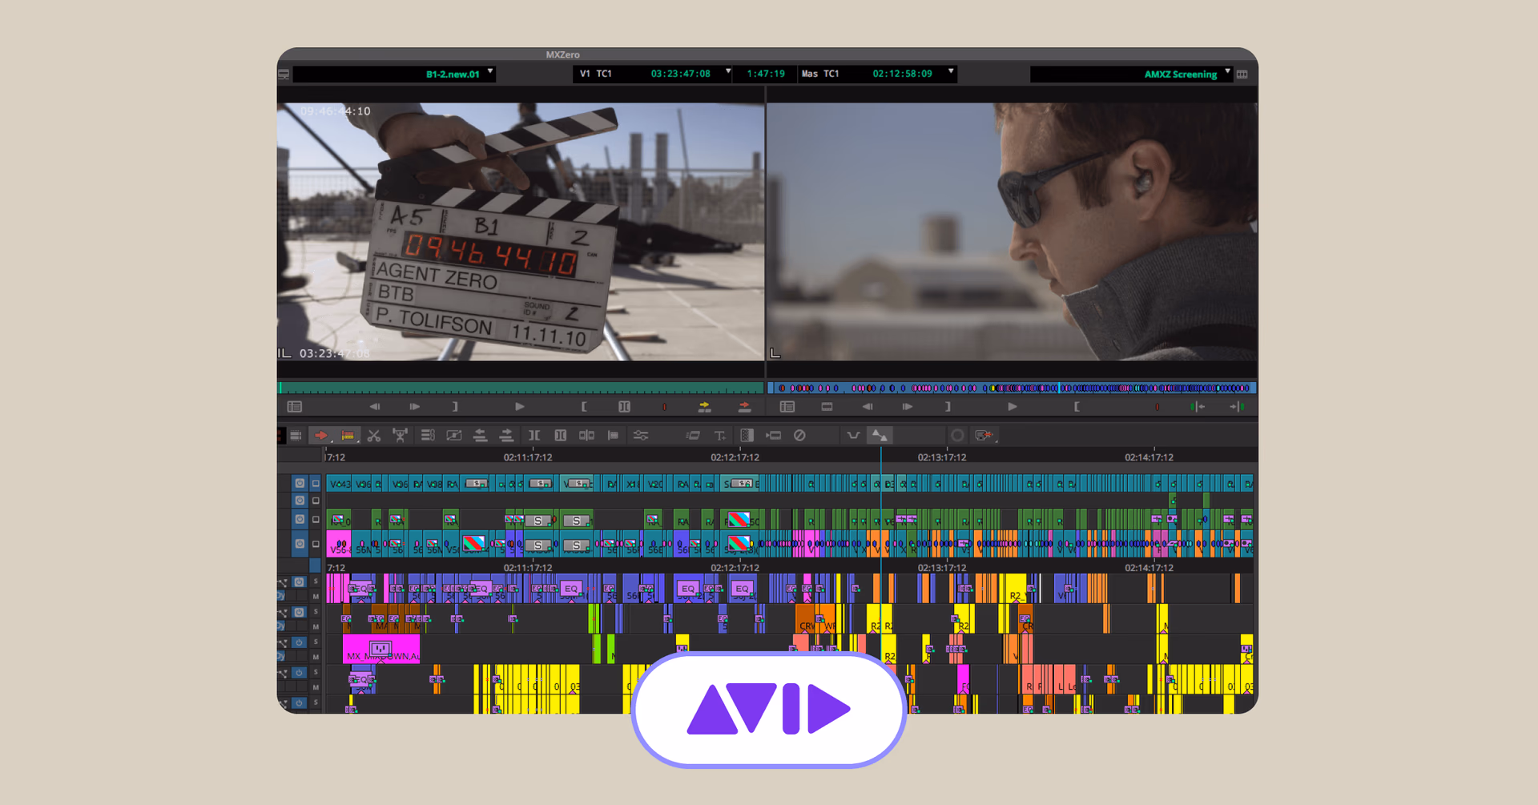Toggle monitor icon on the top video track
The height and width of the screenshot is (805, 1538).
[316, 484]
